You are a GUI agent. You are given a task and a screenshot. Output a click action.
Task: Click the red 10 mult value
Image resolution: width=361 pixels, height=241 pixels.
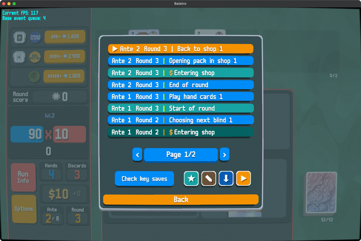[x=69, y=134]
